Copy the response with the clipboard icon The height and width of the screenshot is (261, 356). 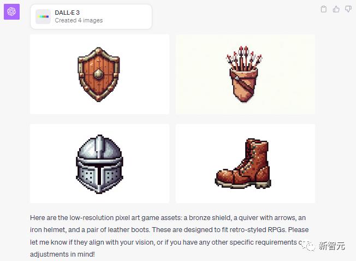(x=324, y=9)
